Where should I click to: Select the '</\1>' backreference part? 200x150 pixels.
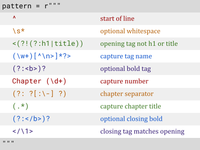tap(22, 131)
